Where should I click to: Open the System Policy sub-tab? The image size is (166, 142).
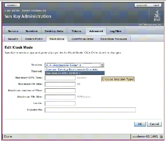point(34,39)
